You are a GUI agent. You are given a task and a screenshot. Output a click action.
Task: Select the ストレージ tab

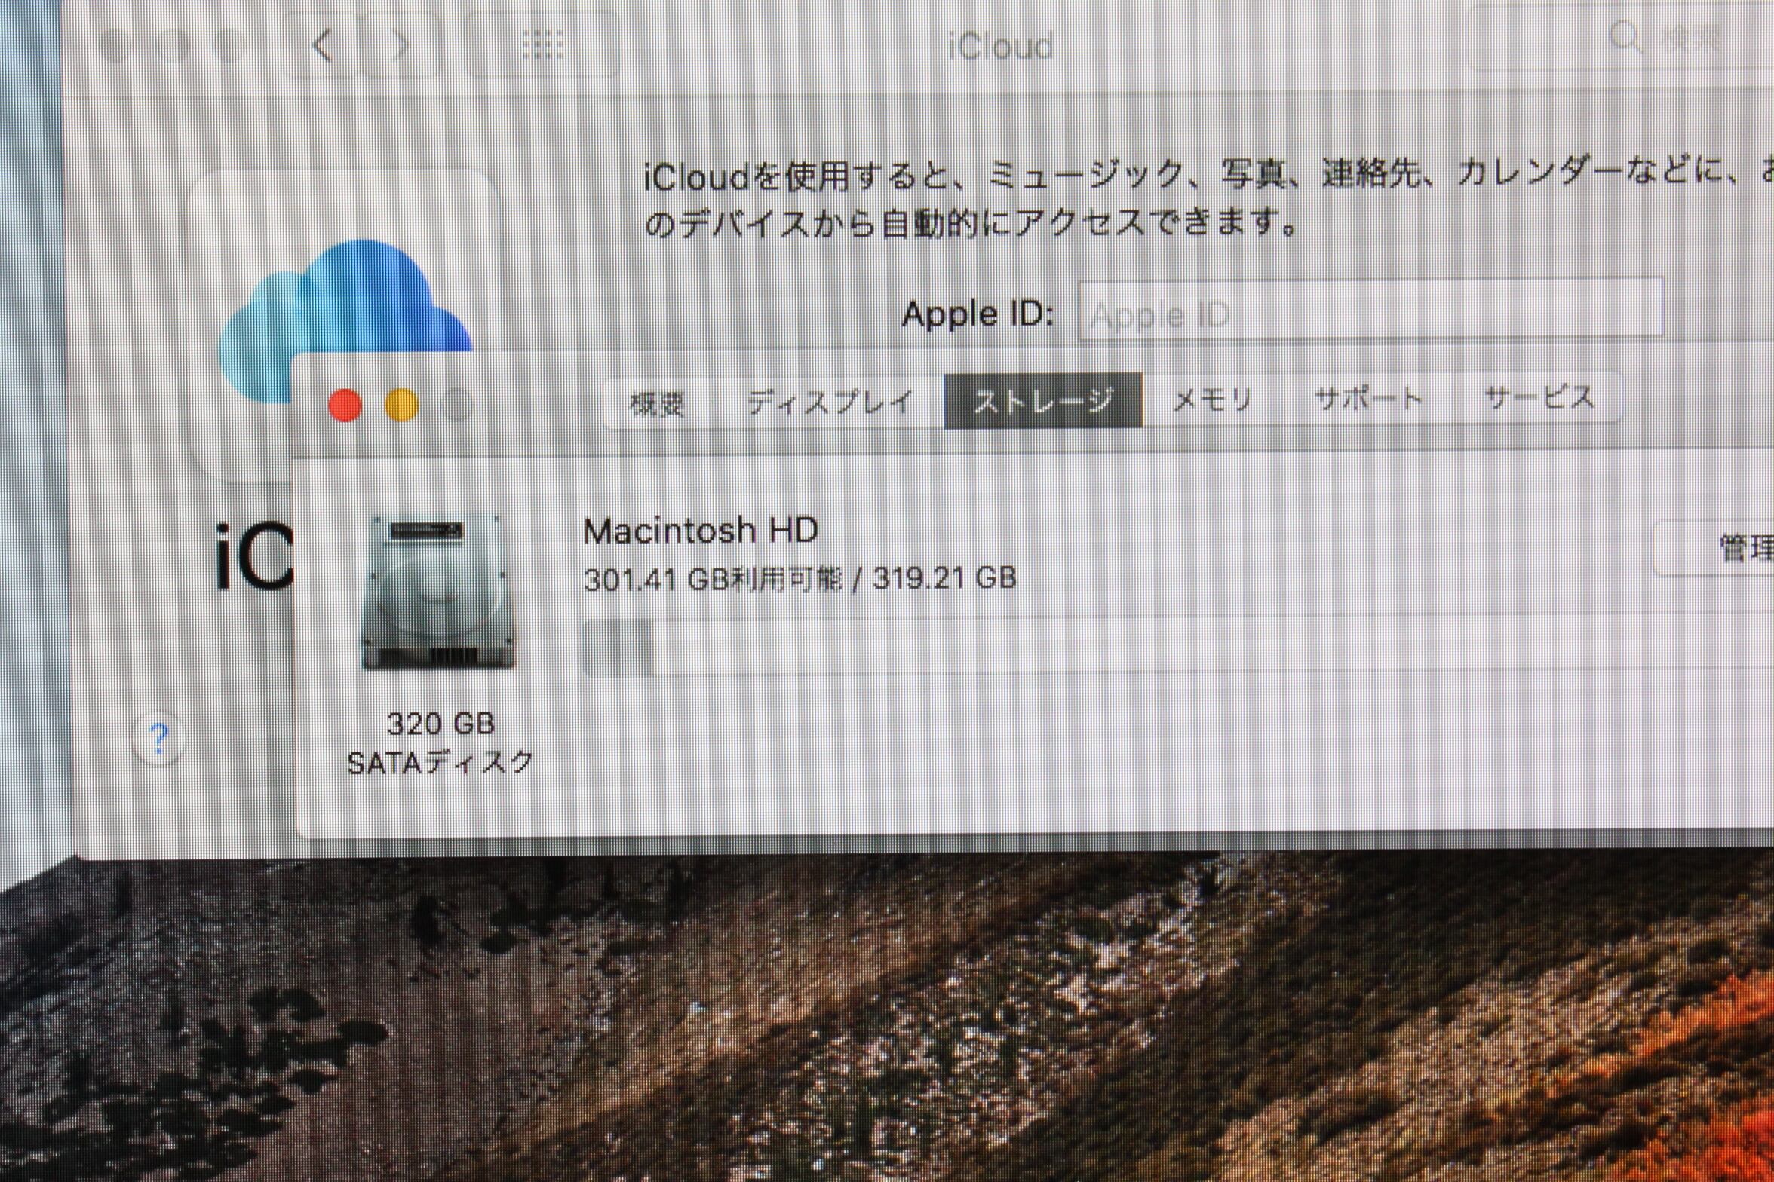1043,400
